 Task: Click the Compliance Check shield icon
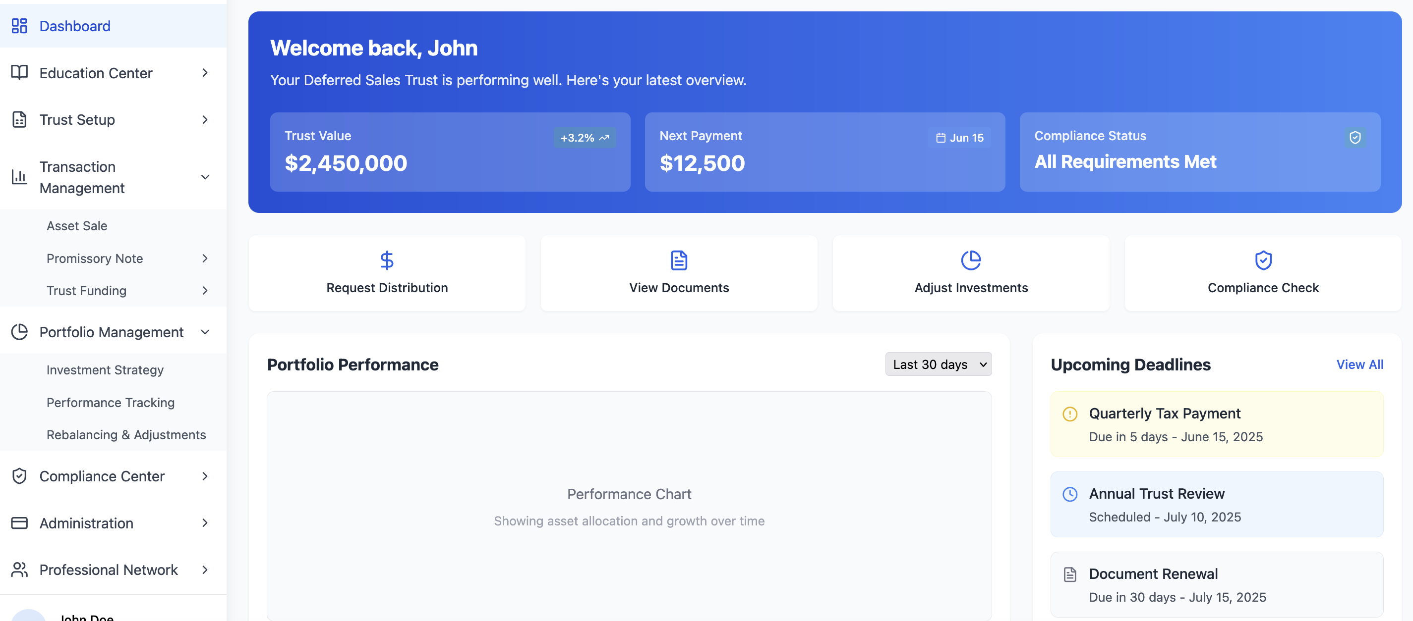(x=1263, y=260)
